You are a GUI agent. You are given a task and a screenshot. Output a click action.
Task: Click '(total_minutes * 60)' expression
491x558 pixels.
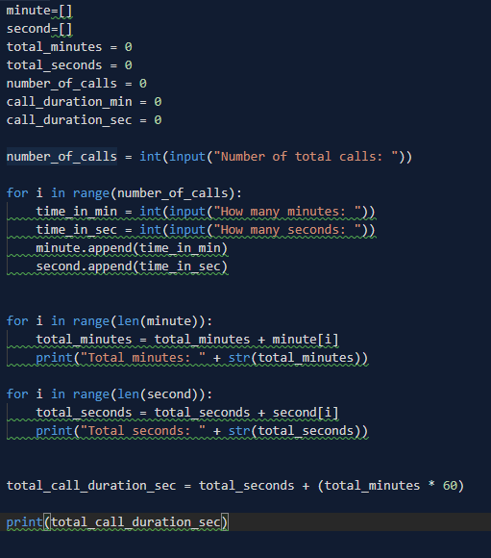tap(391, 486)
